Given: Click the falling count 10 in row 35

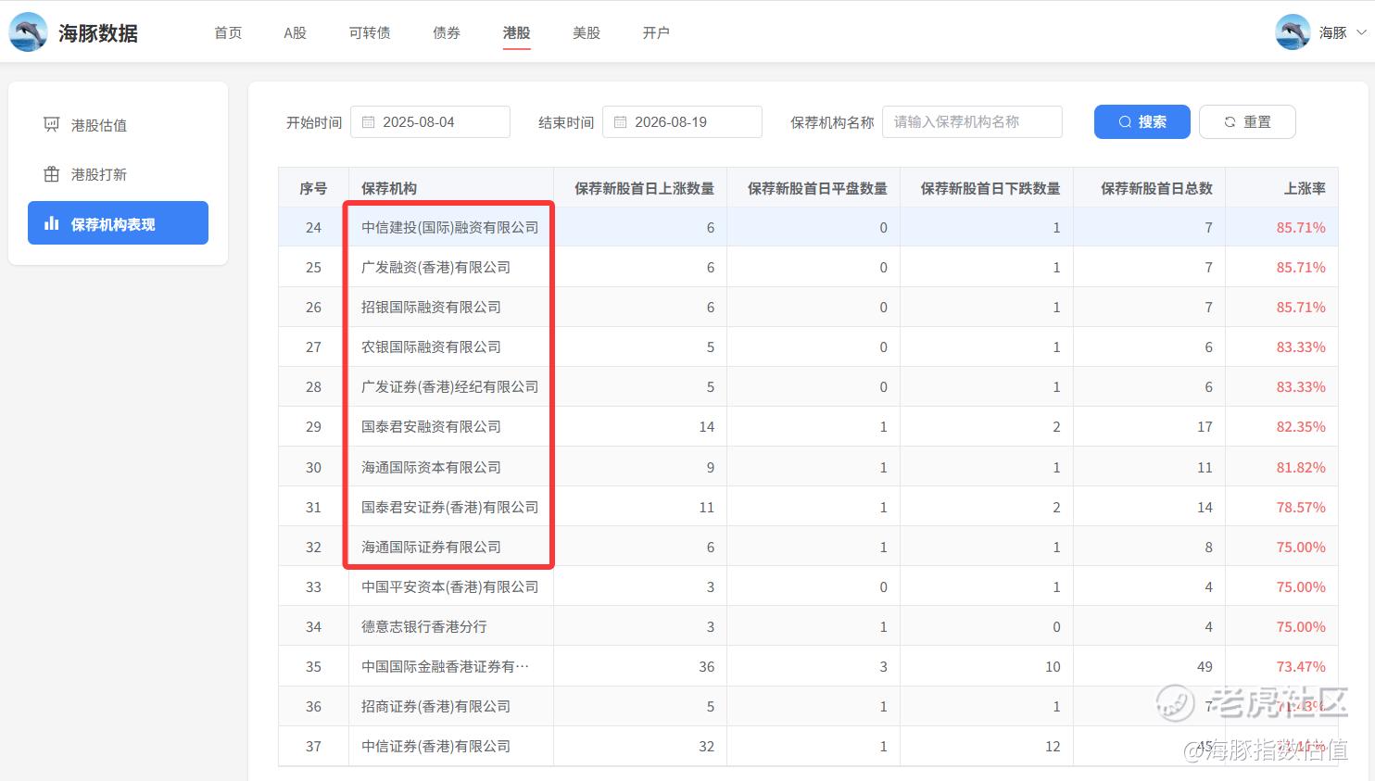Looking at the screenshot, I should pyautogui.click(x=1053, y=667).
